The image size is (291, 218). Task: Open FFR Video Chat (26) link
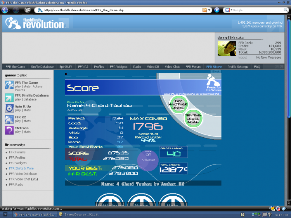click(x=23, y=179)
